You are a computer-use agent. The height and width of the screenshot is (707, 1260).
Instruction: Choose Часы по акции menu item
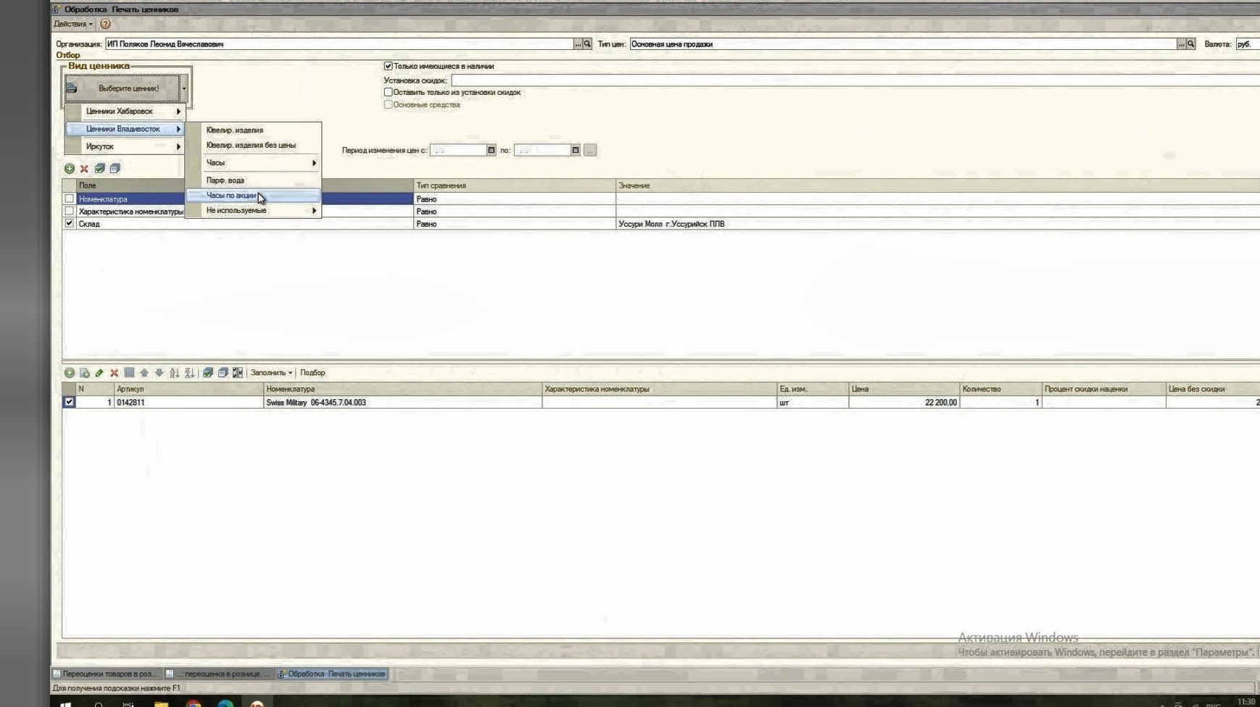coord(253,196)
